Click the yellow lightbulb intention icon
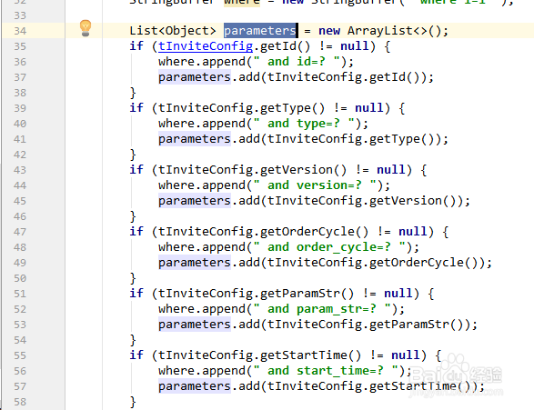Image resolution: width=534 pixels, height=410 pixels. pos(86,28)
